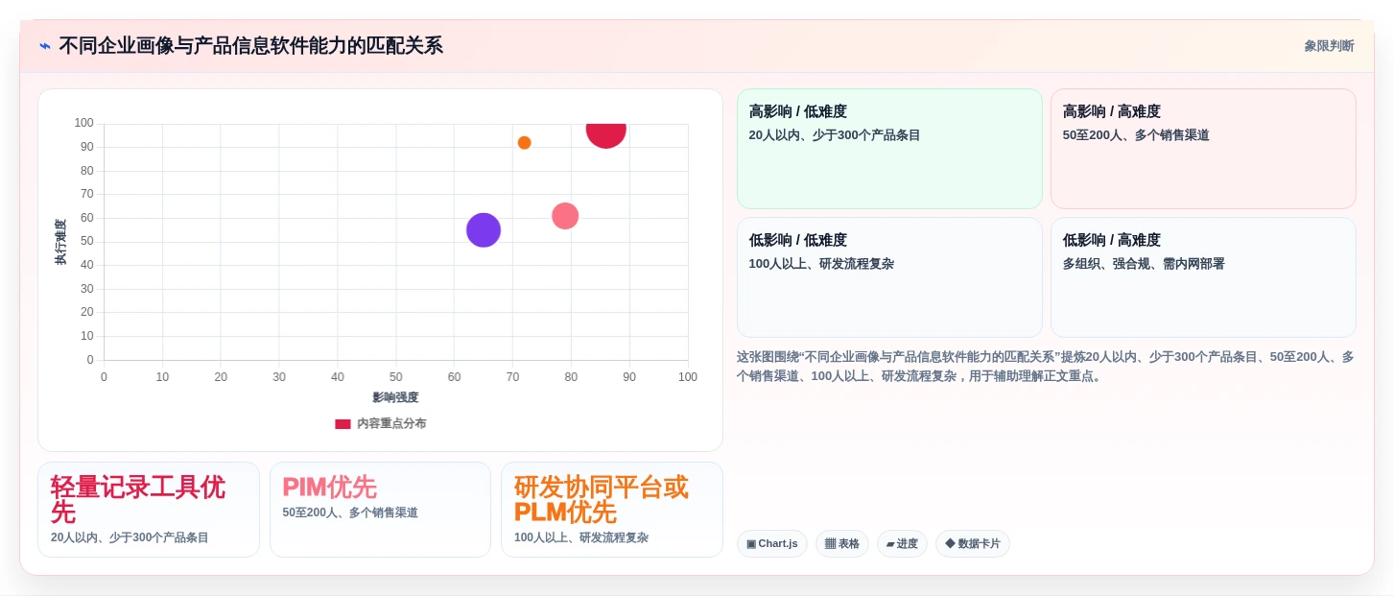Select the 进度 tag chip

click(x=902, y=544)
